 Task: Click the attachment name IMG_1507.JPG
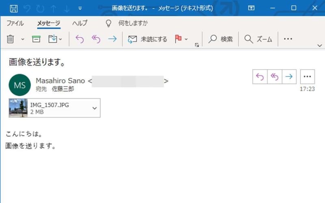tap(50, 105)
